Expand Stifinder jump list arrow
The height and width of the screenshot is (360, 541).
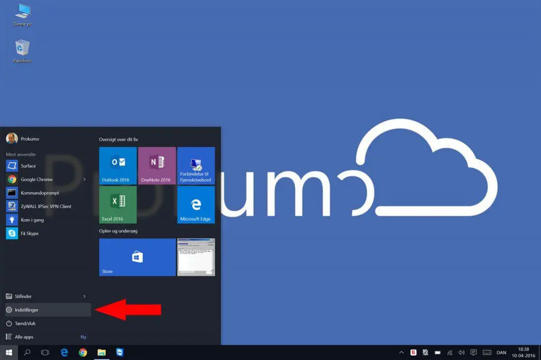pos(84,296)
